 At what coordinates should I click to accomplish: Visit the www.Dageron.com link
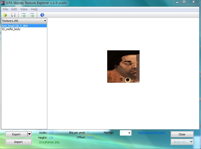(151, 133)
